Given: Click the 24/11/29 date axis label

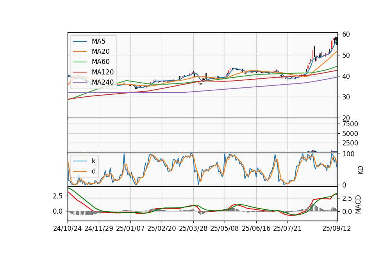Looking at the screenshot, I should pyautogui.click(x=99, y=228).
